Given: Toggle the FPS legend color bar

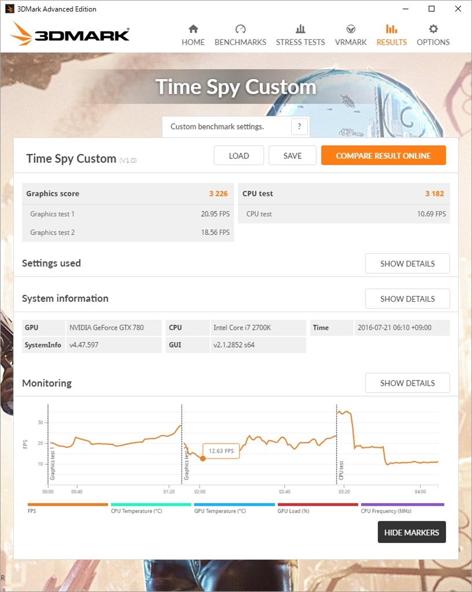Looking at the screenshot, I should [x=68, y=504].
